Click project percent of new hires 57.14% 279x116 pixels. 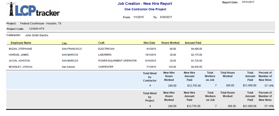(x=269, y=106)
